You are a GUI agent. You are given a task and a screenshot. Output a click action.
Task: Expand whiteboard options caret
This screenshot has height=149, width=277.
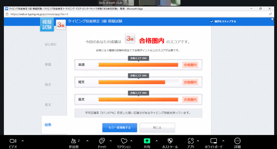coord(223,141)
